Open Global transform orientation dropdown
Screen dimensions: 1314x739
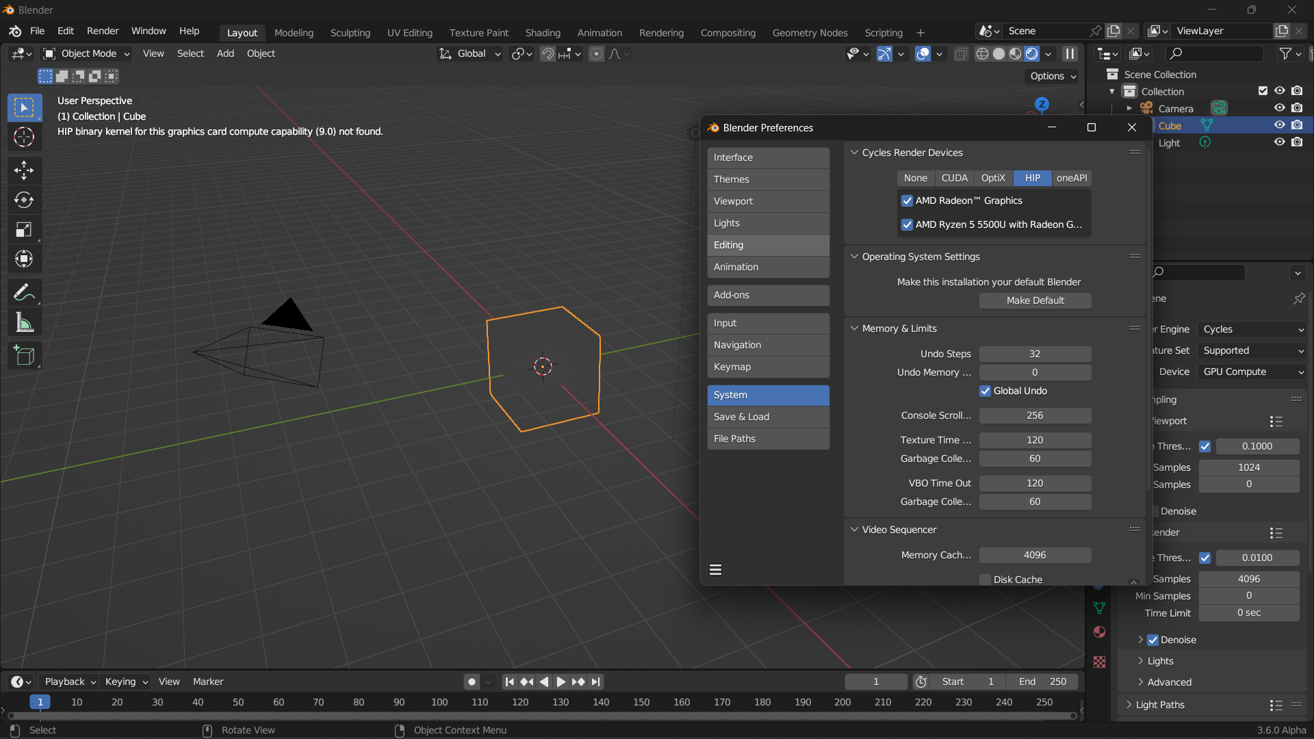pos(470,53)
